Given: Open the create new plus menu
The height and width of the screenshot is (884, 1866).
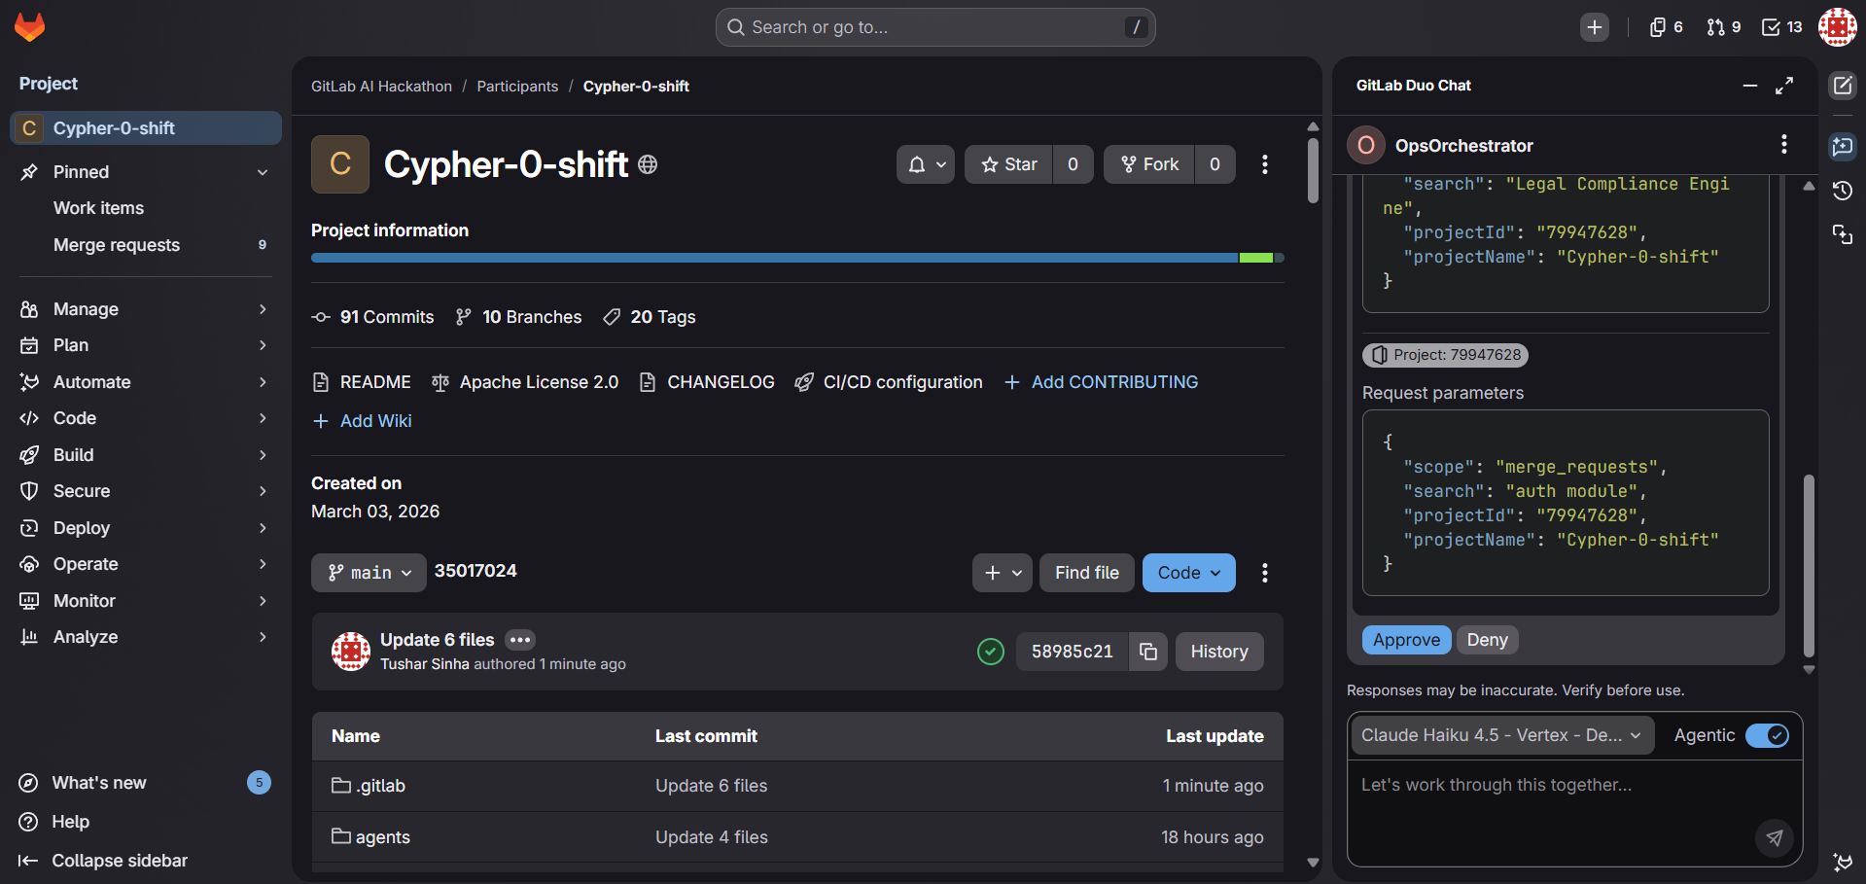Looking at the screenshot, I should 1595,27.
